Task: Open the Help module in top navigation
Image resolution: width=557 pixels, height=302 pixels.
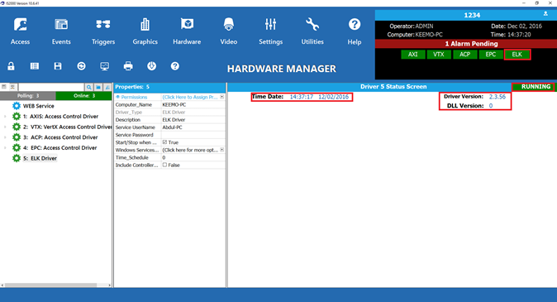Action: coord(355,31)
